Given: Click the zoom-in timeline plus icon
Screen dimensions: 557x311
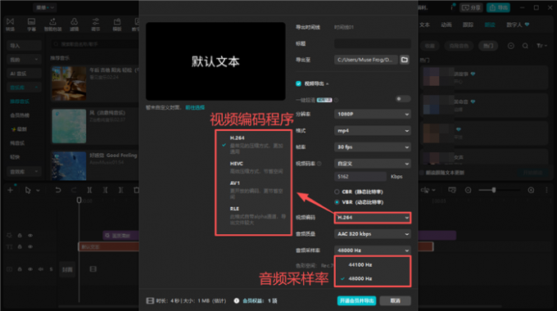Looking at the screenshot, I should click(531, 191).
